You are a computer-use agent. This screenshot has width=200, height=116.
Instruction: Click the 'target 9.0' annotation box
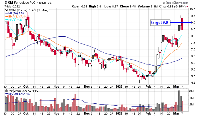(160, 23)
